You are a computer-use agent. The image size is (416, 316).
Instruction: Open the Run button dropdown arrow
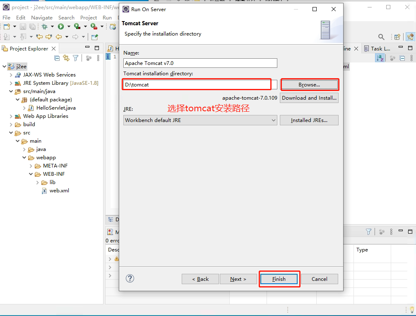(x=69, y=26)
